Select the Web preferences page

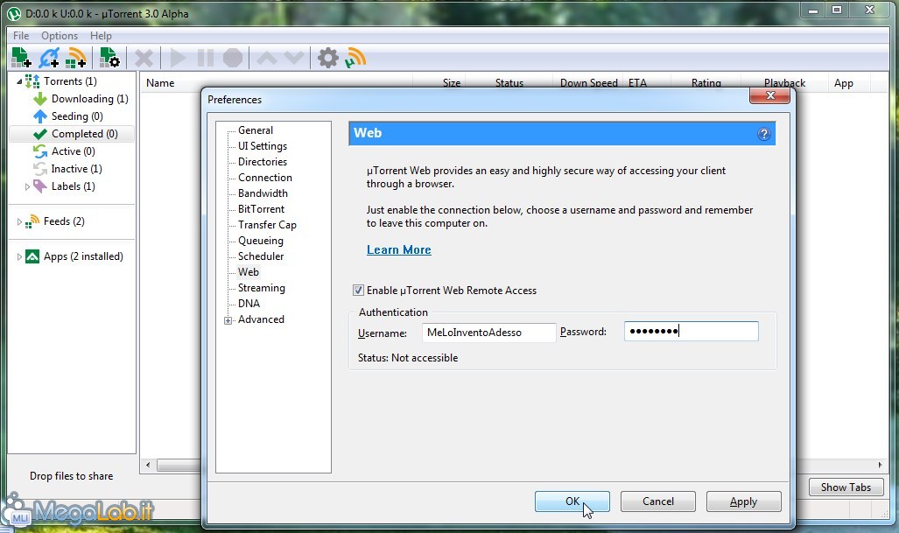pyautogui.click(x=249, y=272)
